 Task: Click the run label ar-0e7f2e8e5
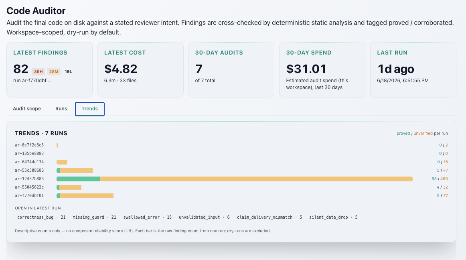click(x=29, y=145)
